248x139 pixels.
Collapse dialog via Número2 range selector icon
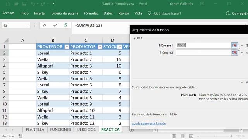click(x=234, y=53)
